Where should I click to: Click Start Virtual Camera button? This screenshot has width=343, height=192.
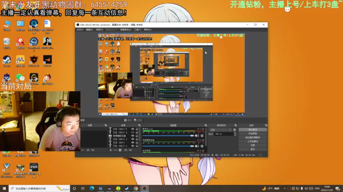(253, 137)
